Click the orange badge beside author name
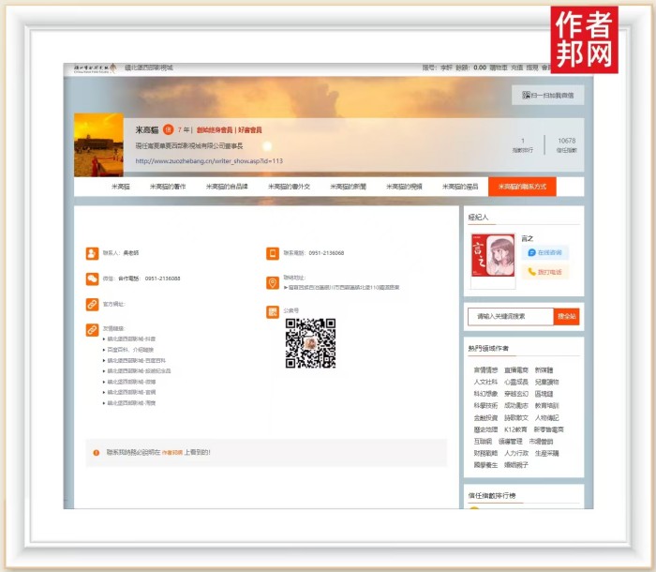 click(x=168, y=130)
